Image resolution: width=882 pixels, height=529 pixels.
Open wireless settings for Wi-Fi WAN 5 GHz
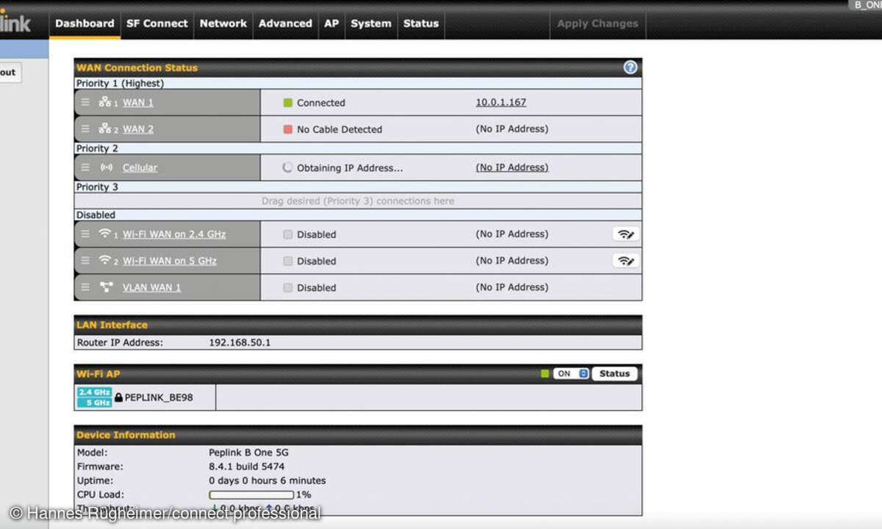[625, 261]
